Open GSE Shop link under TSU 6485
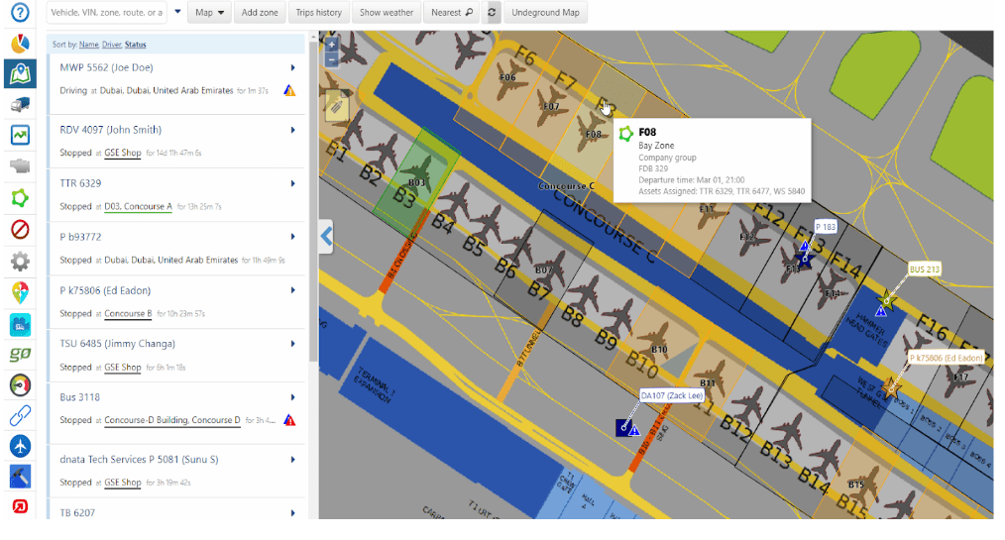Screen dimensions: 1005x540 [x=123, y=367]
